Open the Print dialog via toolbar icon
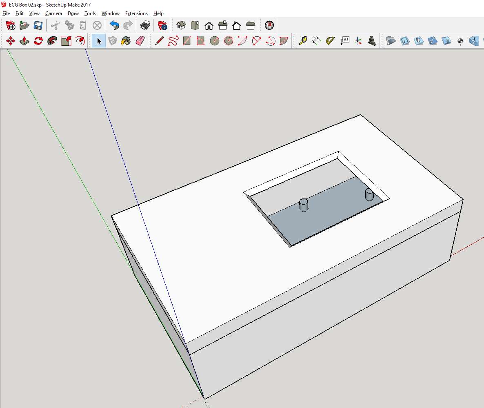 144,25
